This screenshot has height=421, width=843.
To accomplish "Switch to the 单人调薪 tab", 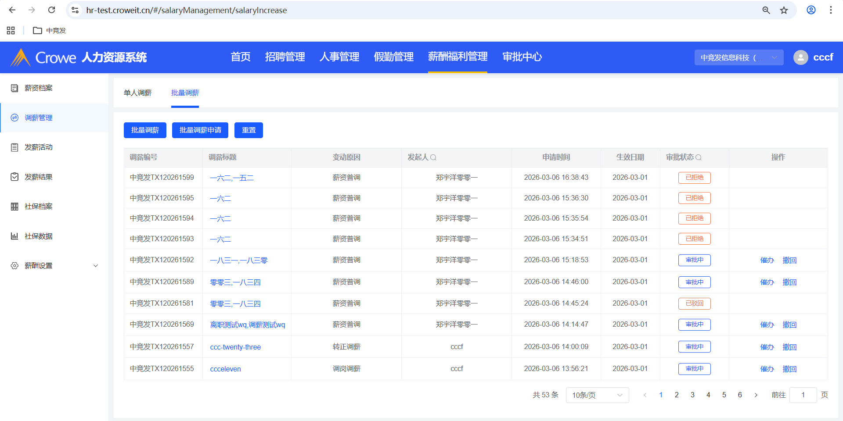I will click(x=137, y=93).
